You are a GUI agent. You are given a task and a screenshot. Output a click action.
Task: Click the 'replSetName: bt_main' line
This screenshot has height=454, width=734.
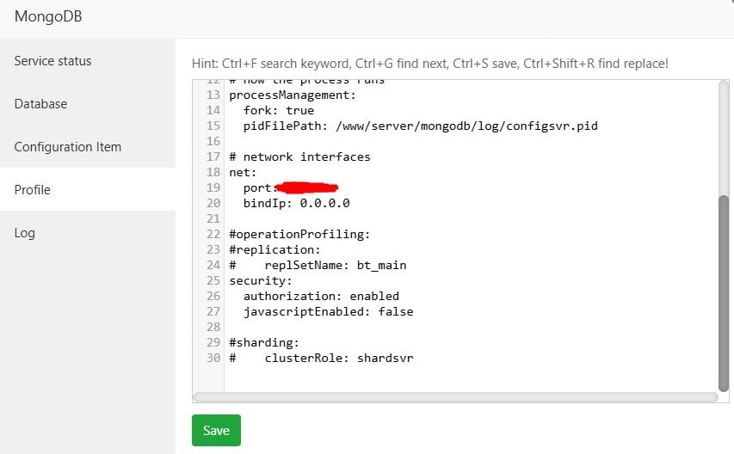[318, 265]
